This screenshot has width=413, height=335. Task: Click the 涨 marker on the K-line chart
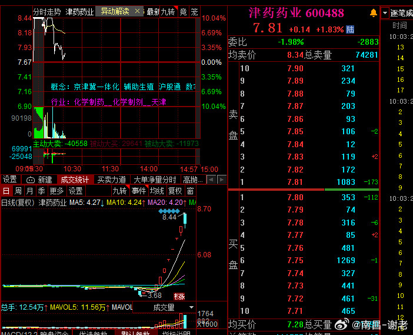pyautogui.click(x=179, y=296)
